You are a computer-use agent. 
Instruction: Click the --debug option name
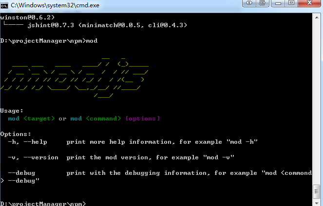(21, 173)
